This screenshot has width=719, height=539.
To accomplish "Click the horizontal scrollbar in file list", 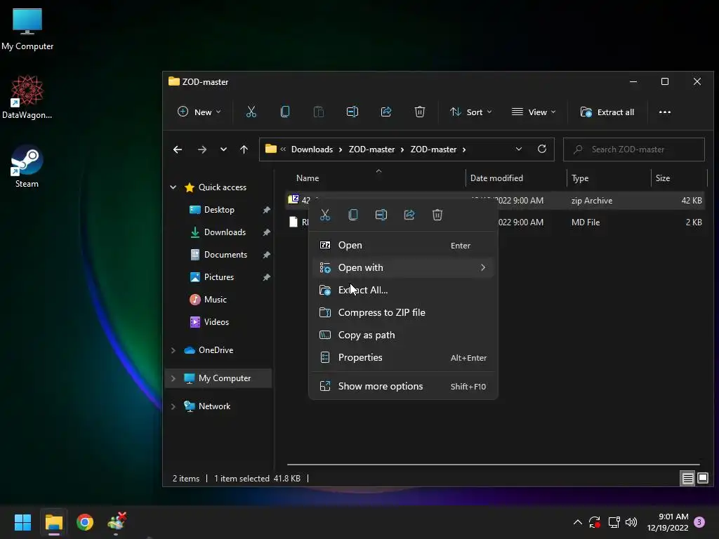I will [494, 465].
